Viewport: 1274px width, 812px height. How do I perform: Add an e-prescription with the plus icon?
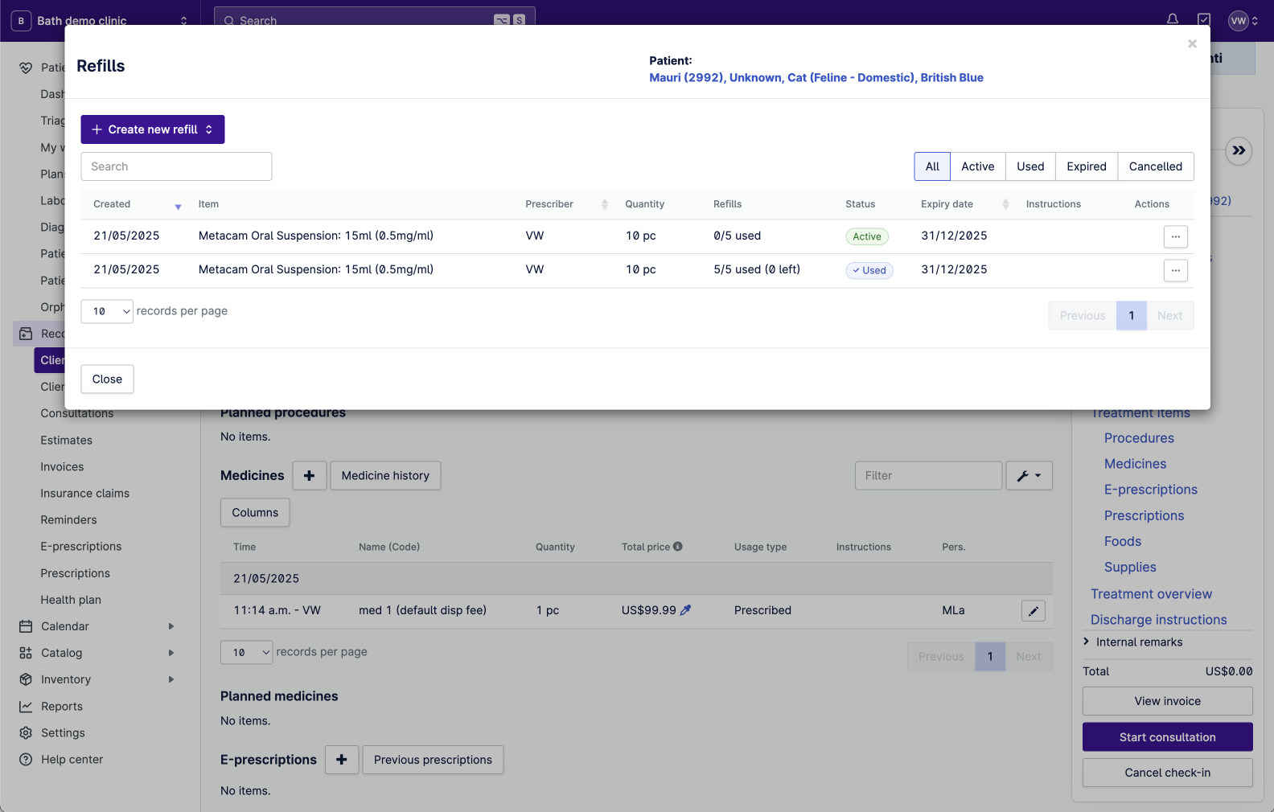tap(342, 760)
